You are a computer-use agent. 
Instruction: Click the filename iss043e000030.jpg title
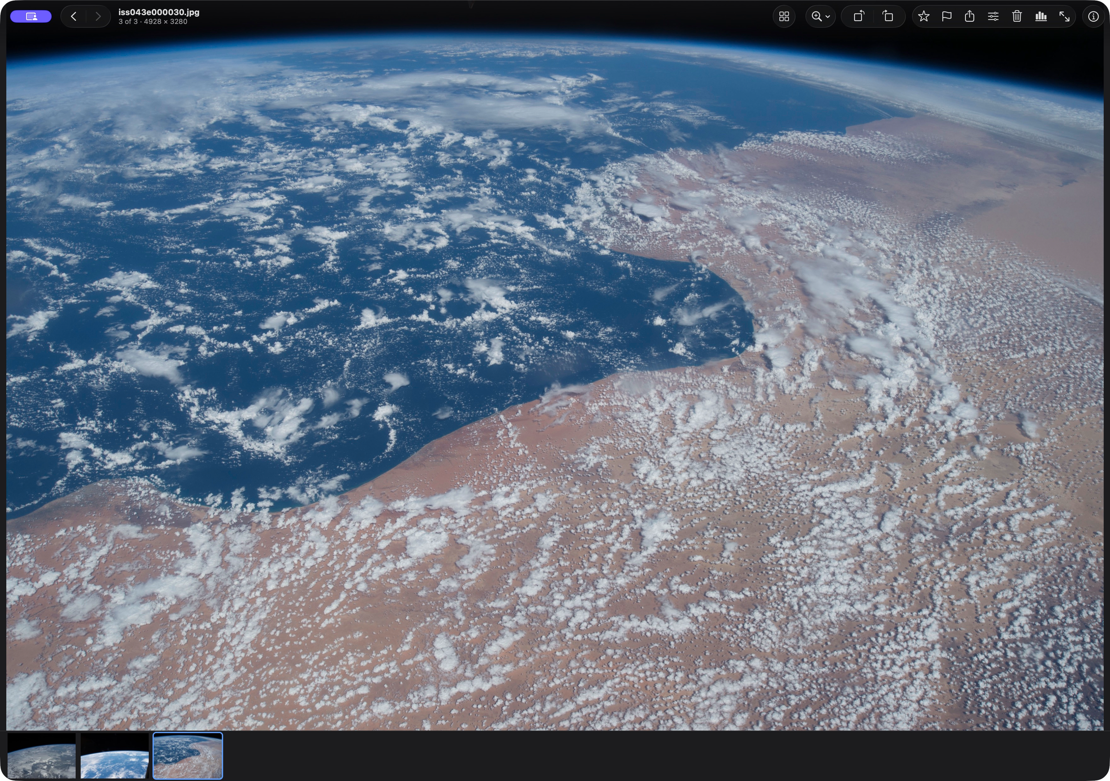(159, 12)
